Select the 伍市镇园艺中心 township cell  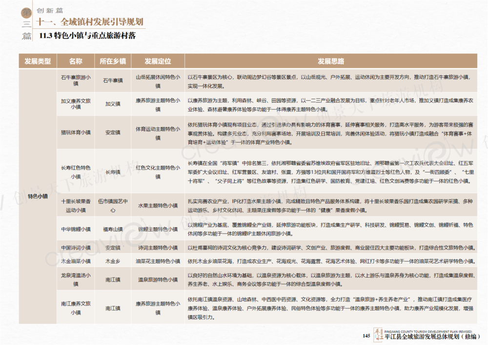coord(113,206)
